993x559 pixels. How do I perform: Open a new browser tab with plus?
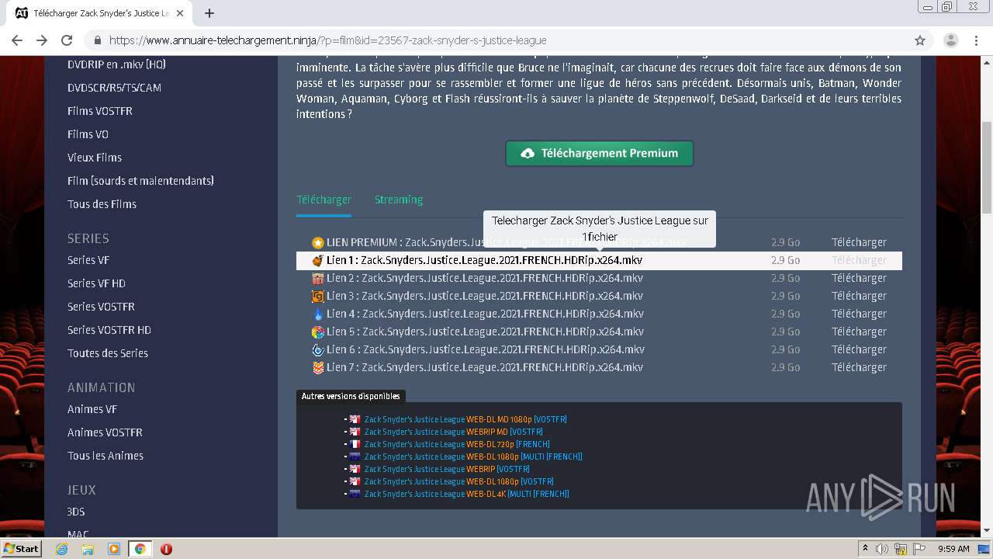coord(209,13)
